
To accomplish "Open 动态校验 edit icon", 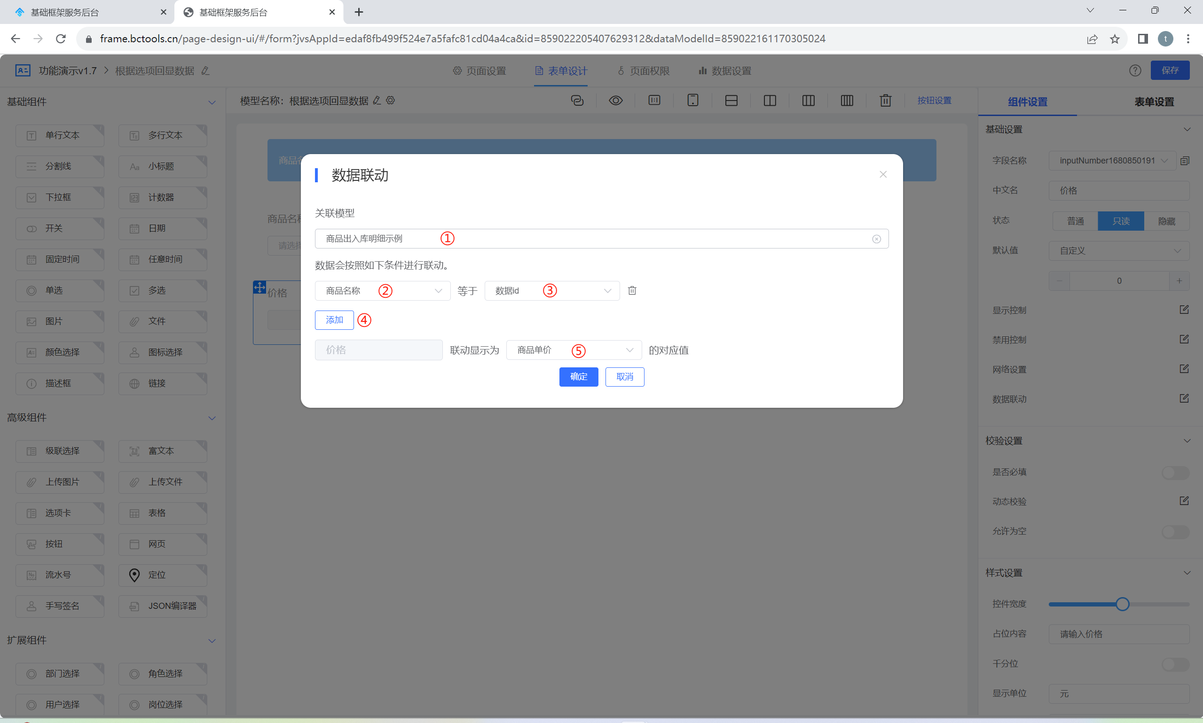I will [1184, 501].
